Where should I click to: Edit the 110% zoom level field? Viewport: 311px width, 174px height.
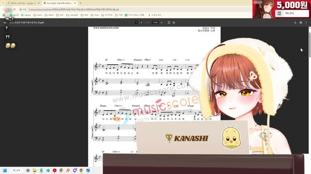155,23
